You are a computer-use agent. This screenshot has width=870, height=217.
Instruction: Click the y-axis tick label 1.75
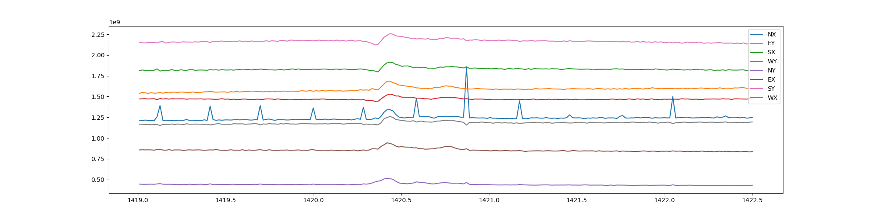[x=97, y=76]
